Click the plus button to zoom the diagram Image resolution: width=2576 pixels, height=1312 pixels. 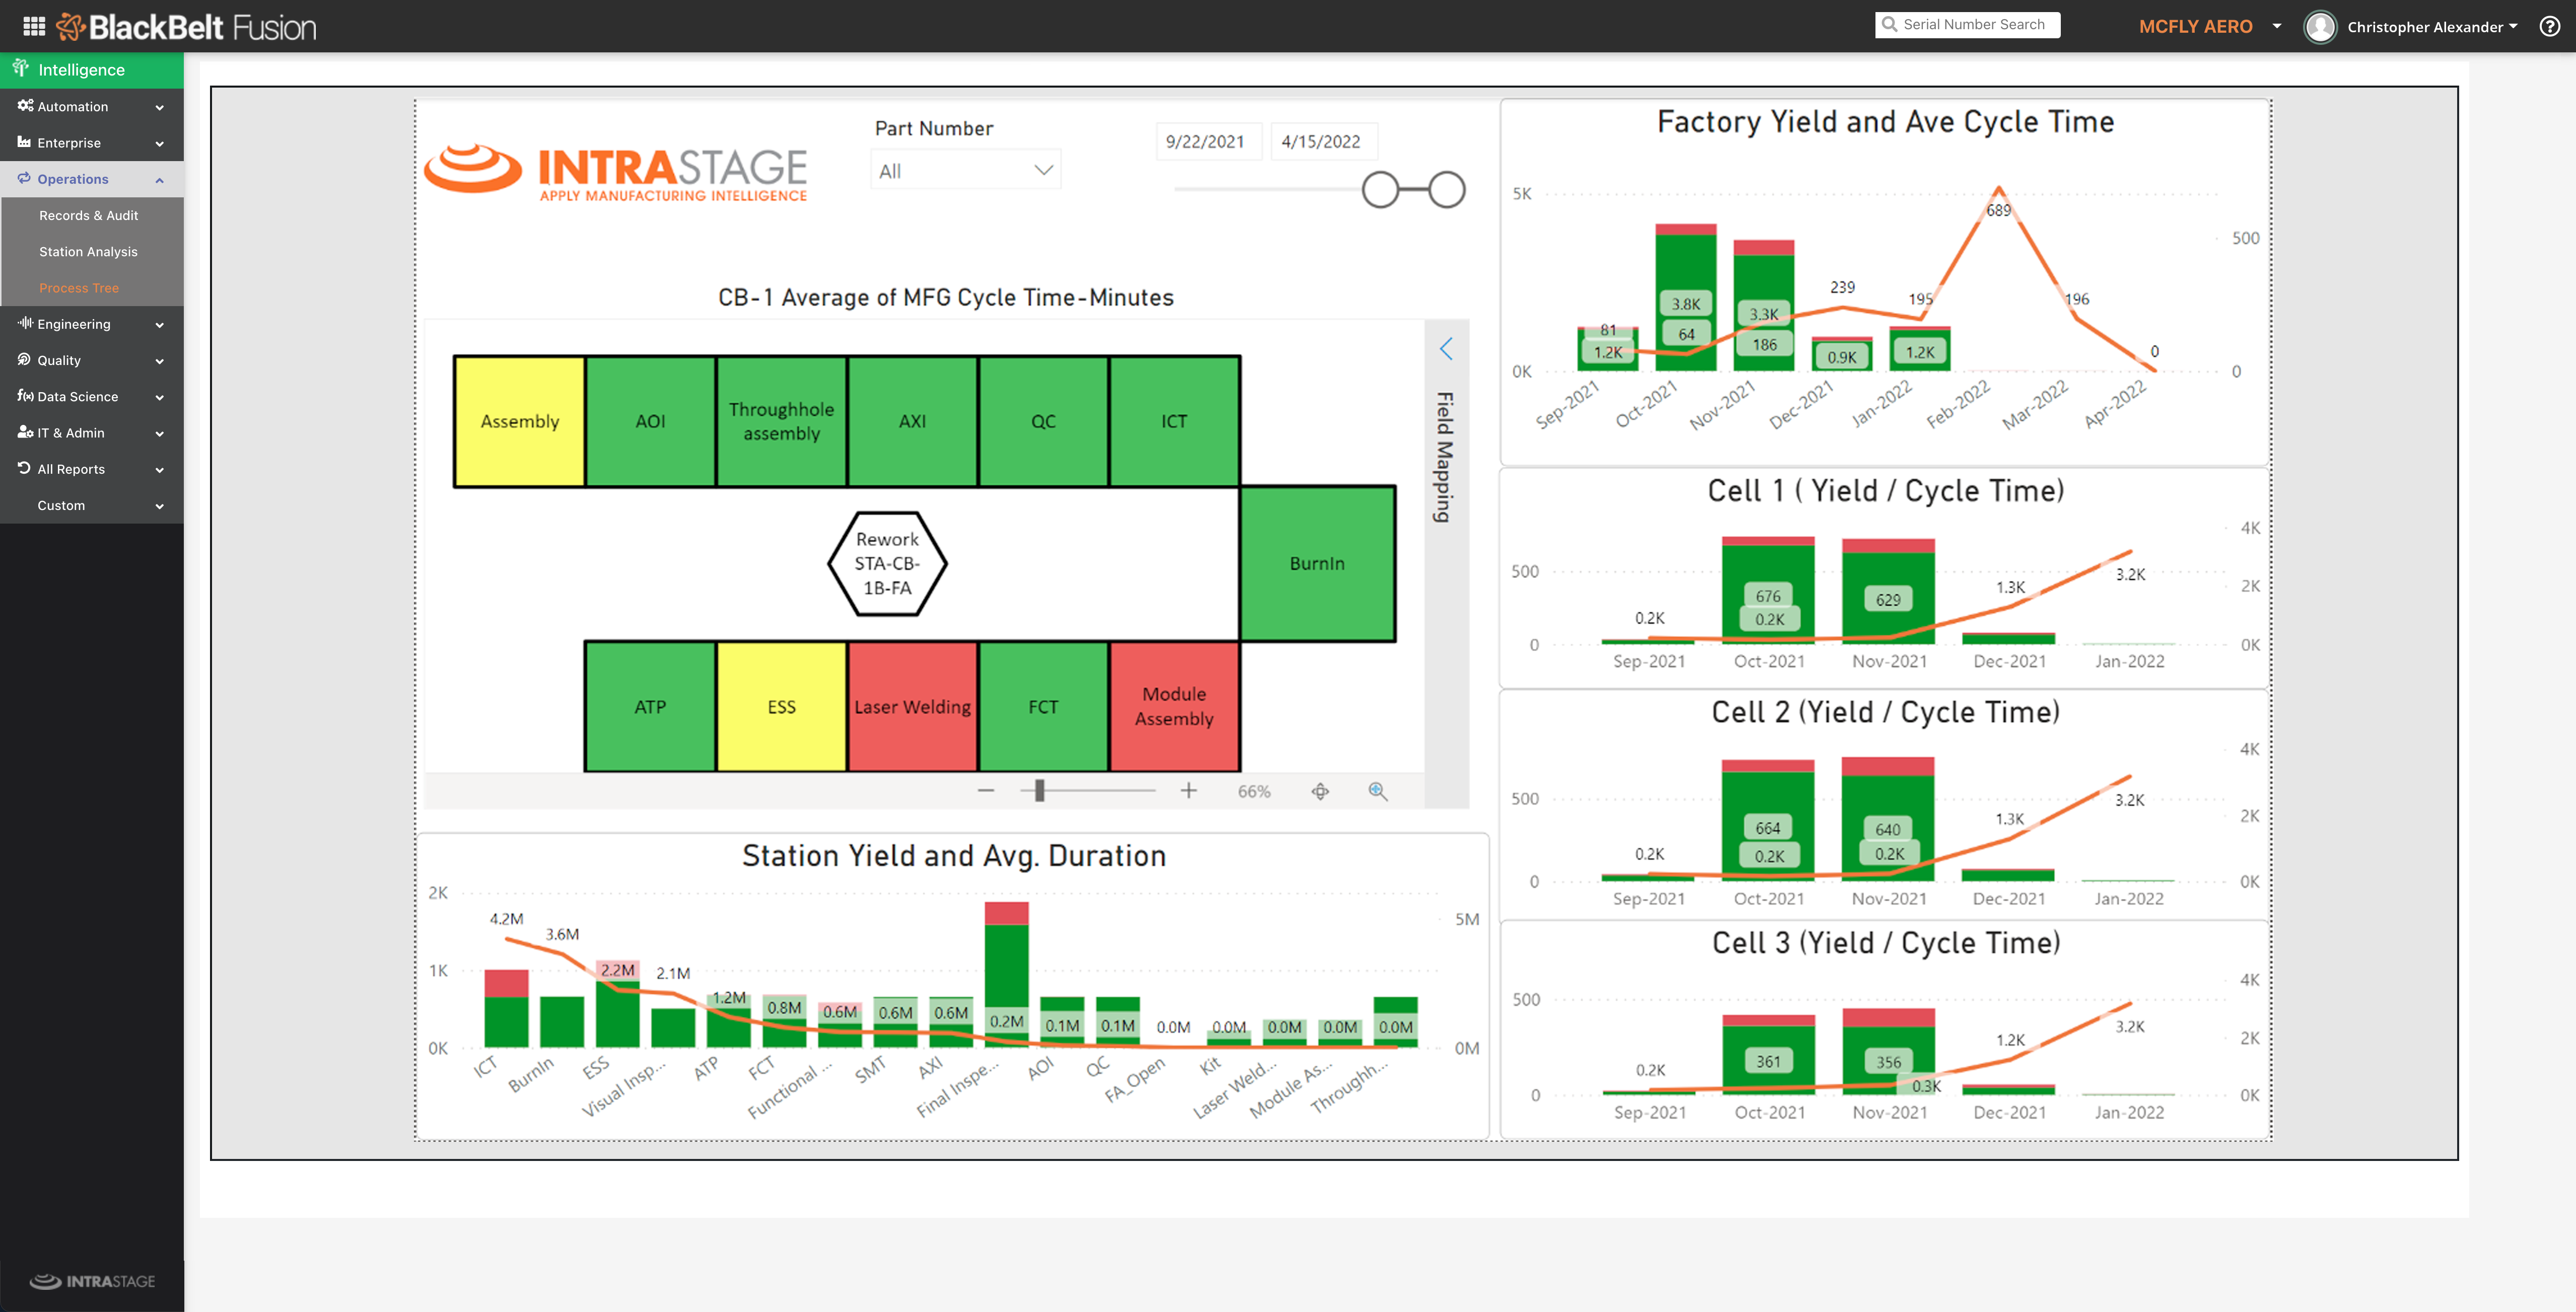pyautogui.click(x=1189, y=790)
